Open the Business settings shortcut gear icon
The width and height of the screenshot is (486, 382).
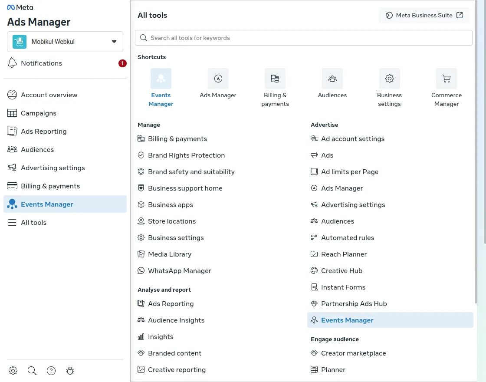390,79
